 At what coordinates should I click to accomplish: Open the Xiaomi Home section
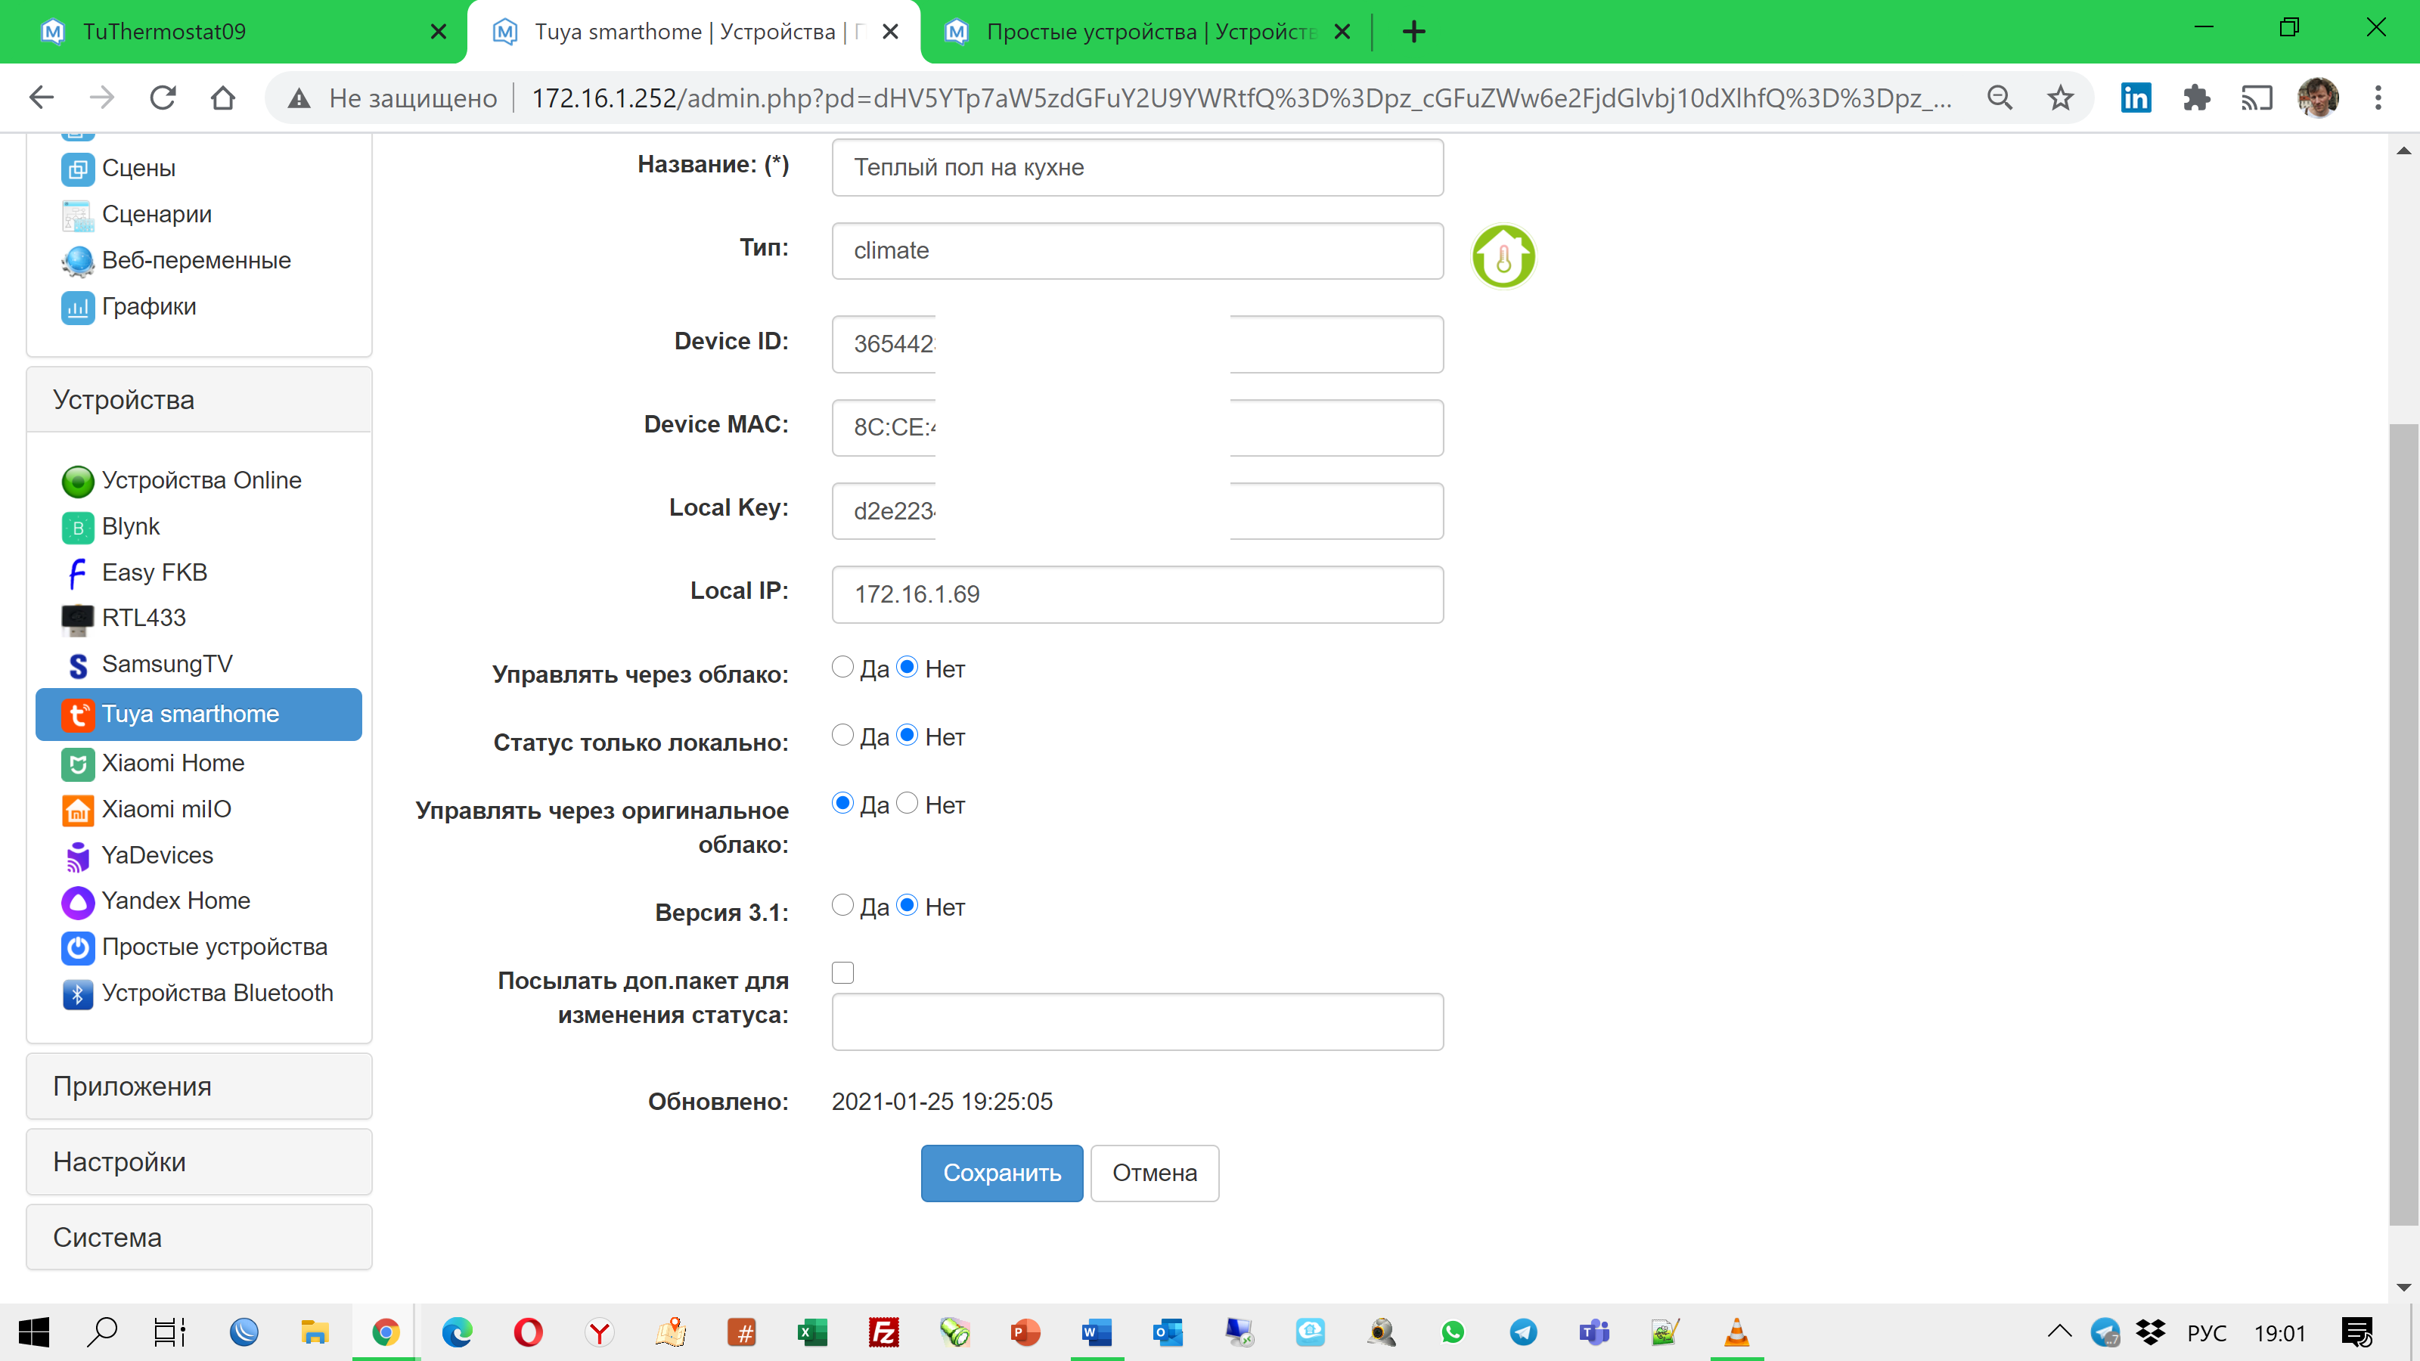point(173,763)
